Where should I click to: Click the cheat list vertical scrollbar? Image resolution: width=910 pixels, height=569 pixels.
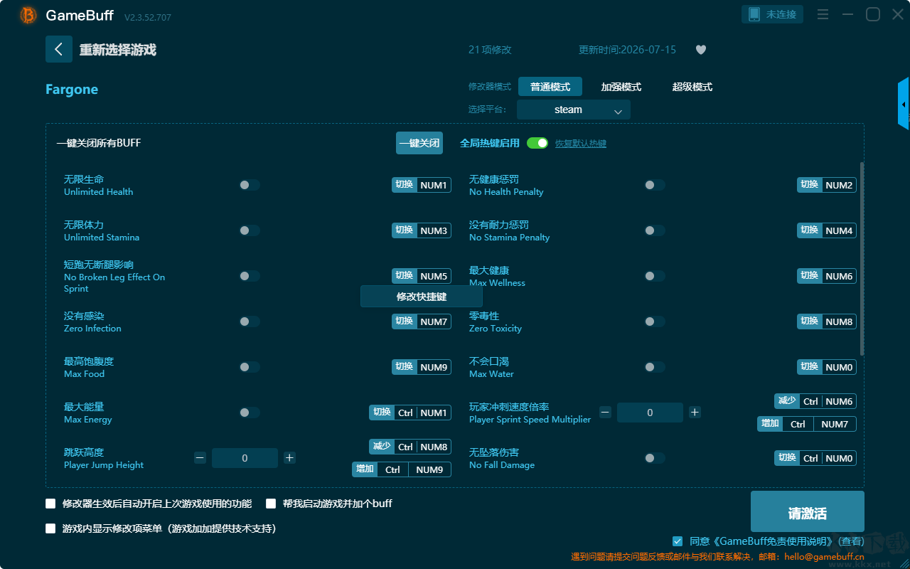862,259
